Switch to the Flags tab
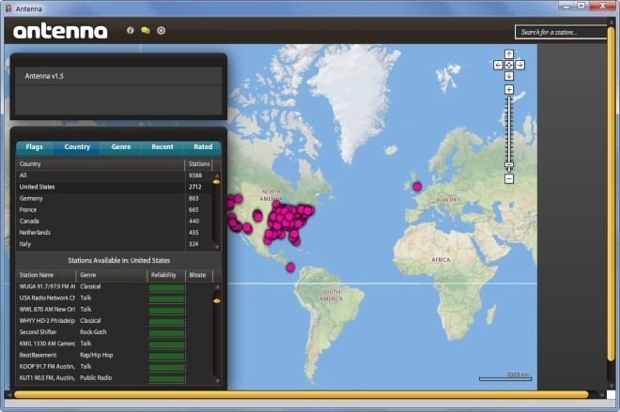This screenshot has width=620, height=412. (x=35, y=147)
